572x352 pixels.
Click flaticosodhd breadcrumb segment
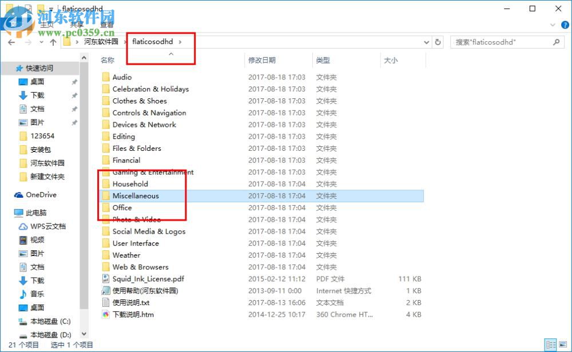[153, 42]
